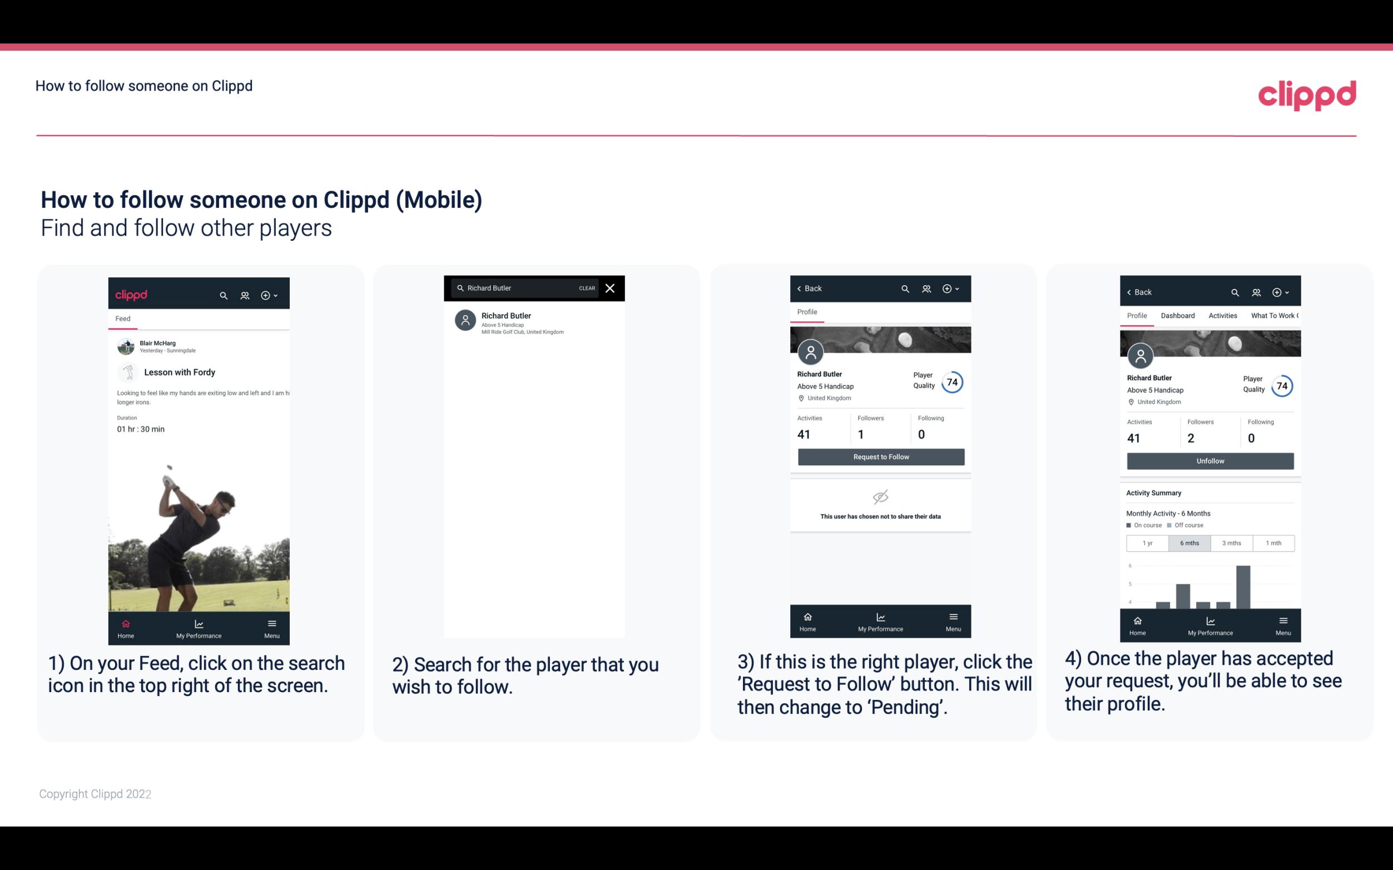The height and width of the screenshot is (870, 1393).
Task: Click the My Performance icon in bottom bar
Action: (x=199, y=622)
